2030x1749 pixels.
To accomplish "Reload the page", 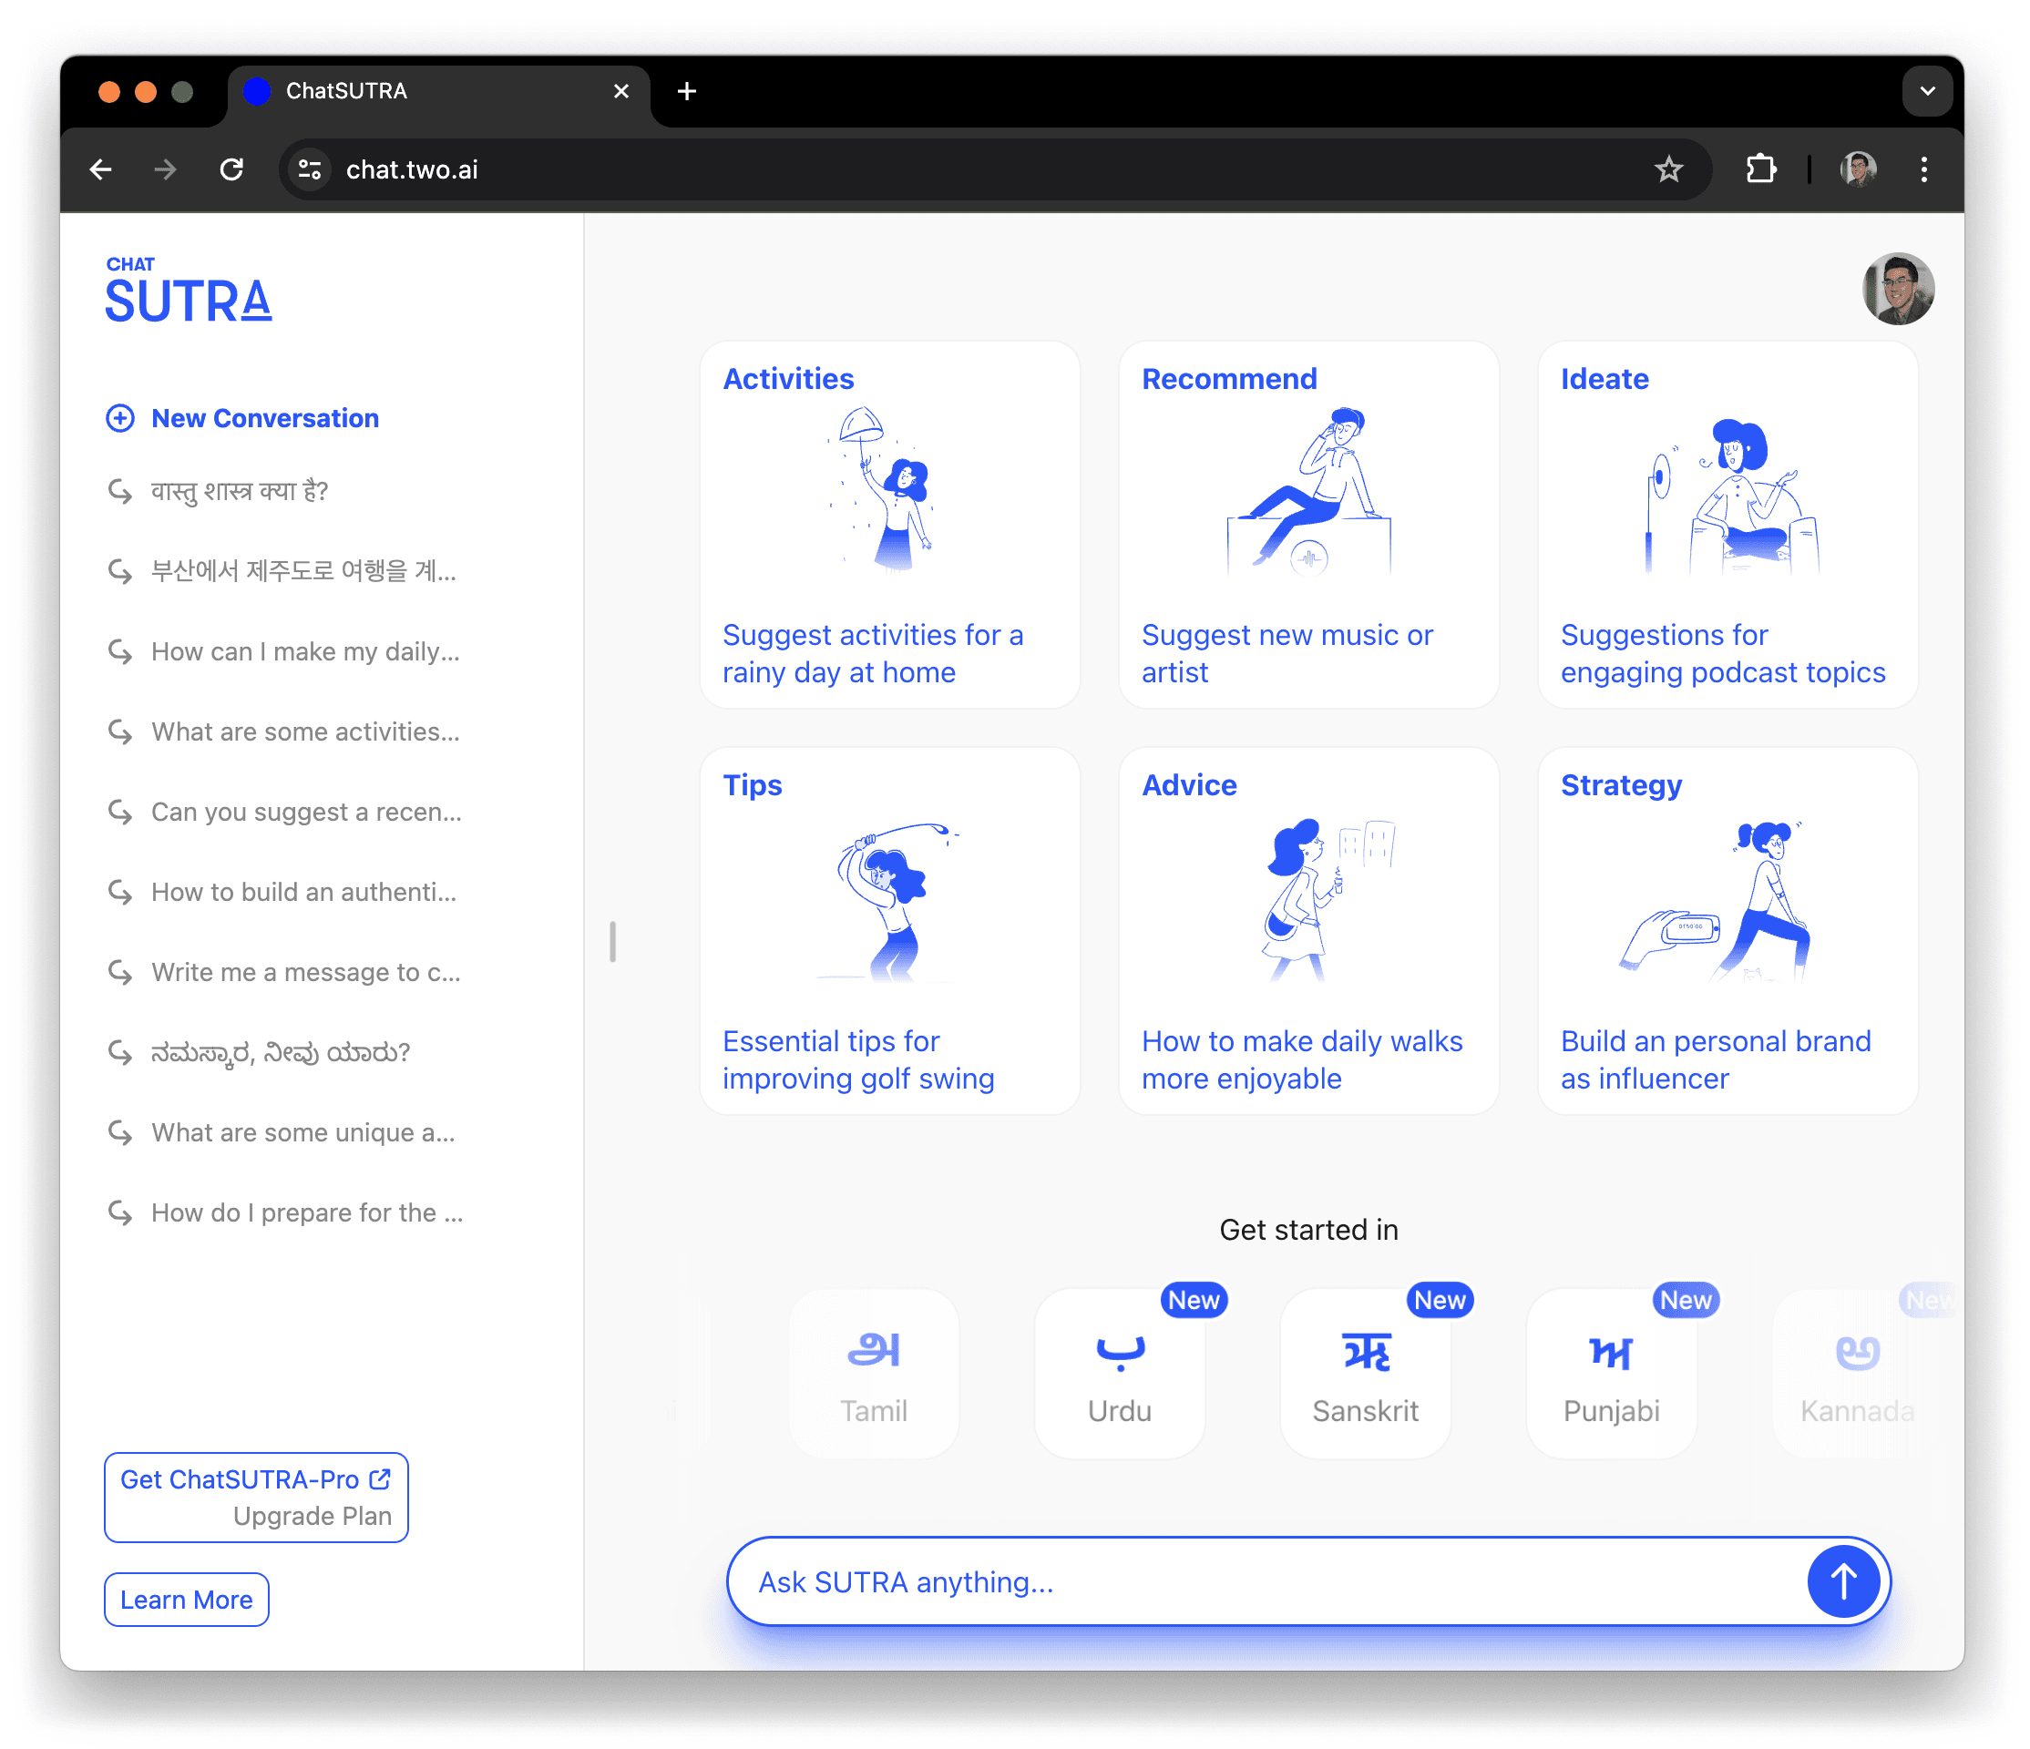I will (231, 169).
